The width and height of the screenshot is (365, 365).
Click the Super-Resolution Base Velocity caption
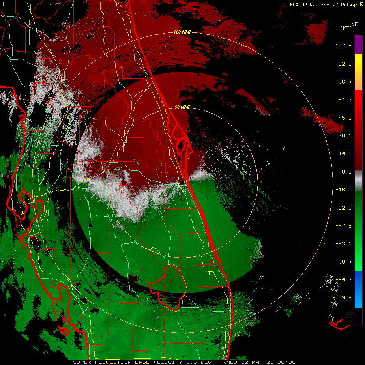point(185,362)
